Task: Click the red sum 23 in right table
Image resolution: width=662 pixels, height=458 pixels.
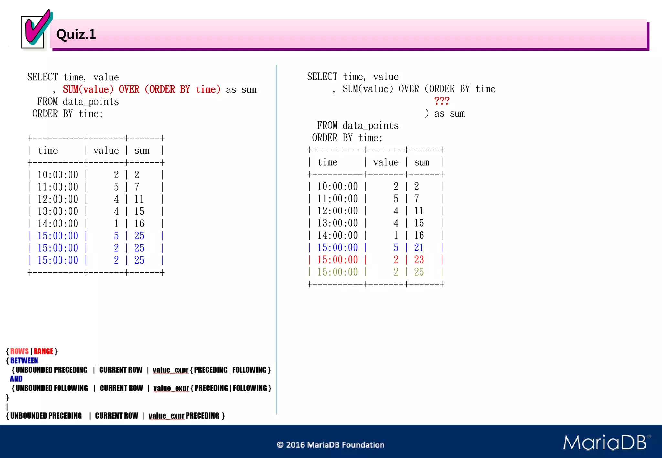Action: (419, 260)
